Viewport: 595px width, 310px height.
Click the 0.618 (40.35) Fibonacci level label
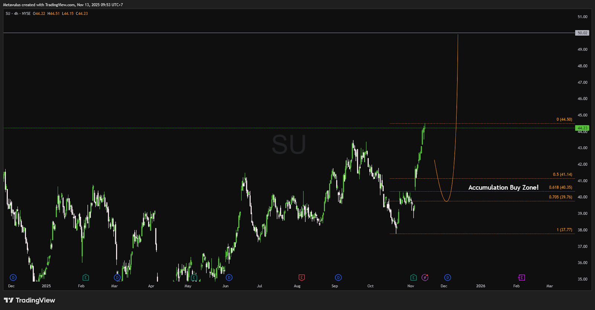[560, 187]
